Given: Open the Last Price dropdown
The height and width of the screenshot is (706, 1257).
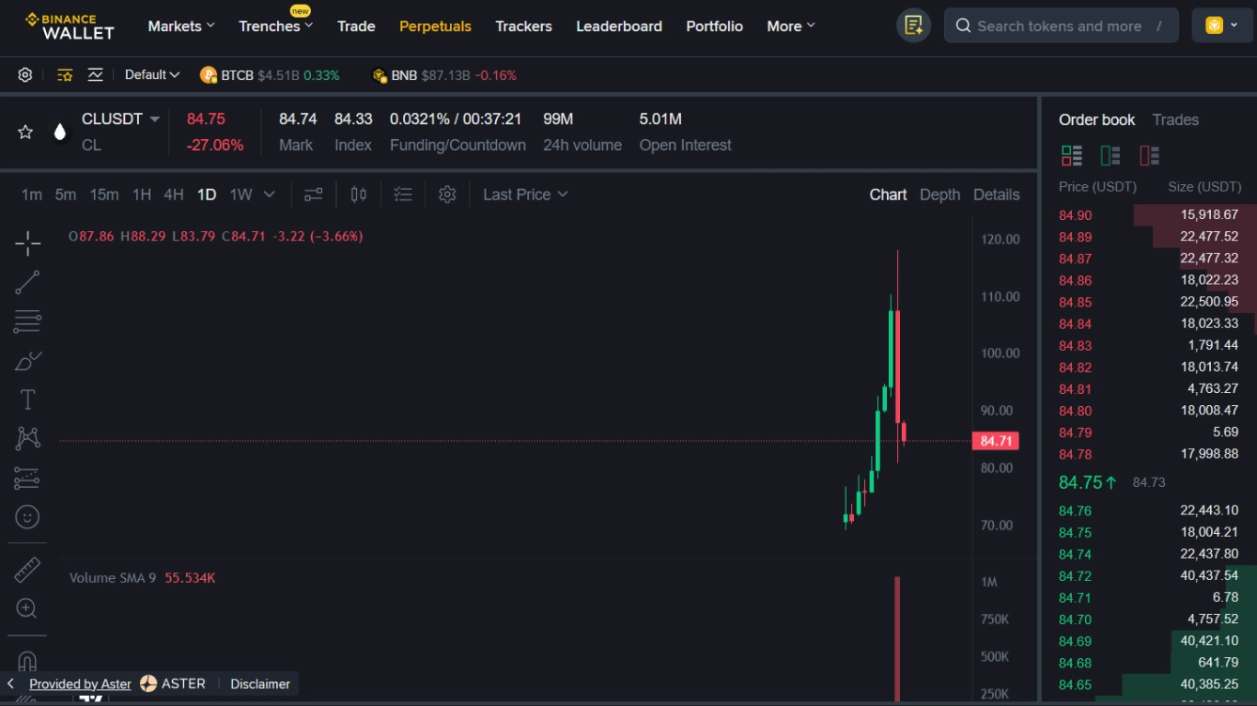Looking at the screenshot, I should [x=524, y=194].
